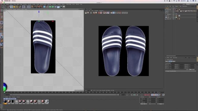This screenshot has height=111, width=198.
Task: Open the macOS Window menu
Action: coord(14,1)
